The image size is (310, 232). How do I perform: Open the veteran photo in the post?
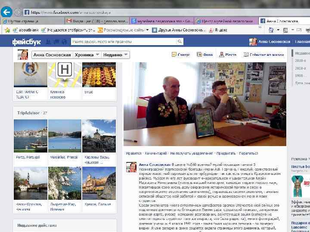point(205,104)
